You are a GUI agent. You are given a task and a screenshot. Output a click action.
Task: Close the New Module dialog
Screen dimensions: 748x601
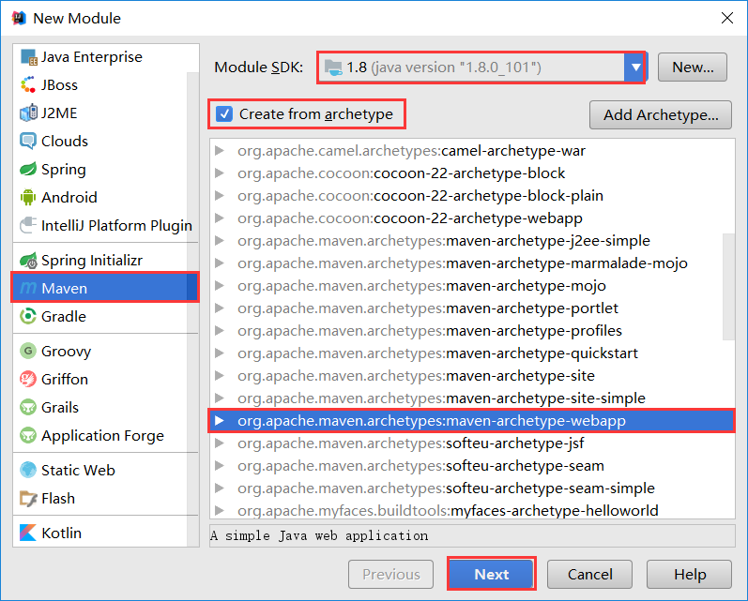tap(727, 18)
